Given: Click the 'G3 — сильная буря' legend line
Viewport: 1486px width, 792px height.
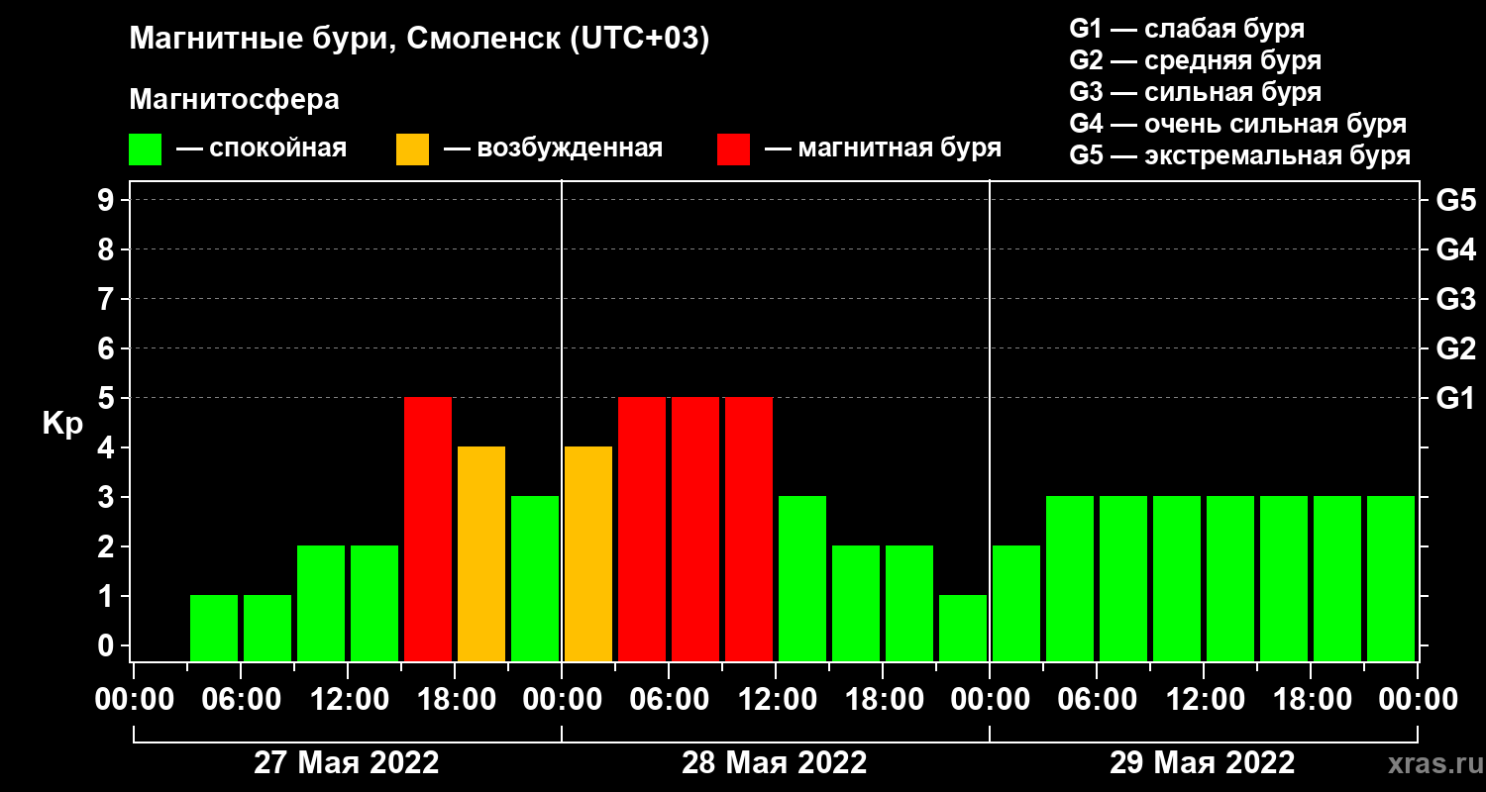Looking at the screenshot, I should 1195,92.
